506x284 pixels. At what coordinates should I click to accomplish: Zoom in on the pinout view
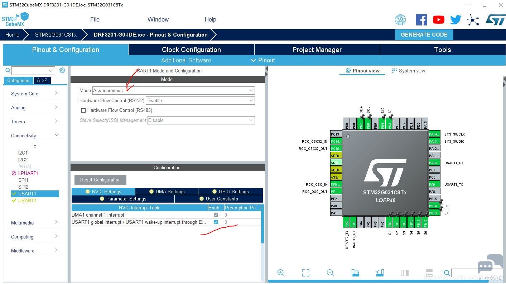tap(281, 273)
